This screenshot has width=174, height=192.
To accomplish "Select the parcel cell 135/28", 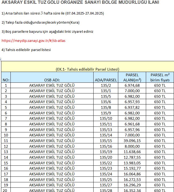I will click(106, 190).
